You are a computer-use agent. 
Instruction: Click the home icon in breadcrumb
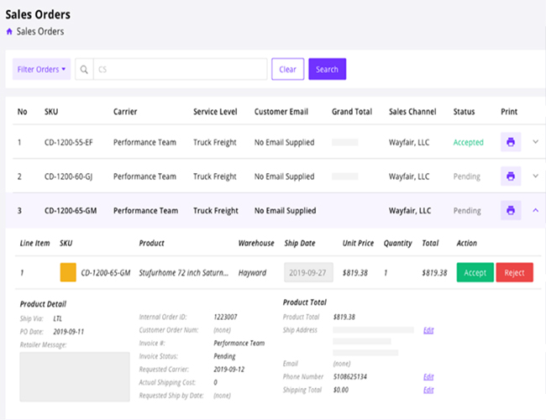click(9, 32)
